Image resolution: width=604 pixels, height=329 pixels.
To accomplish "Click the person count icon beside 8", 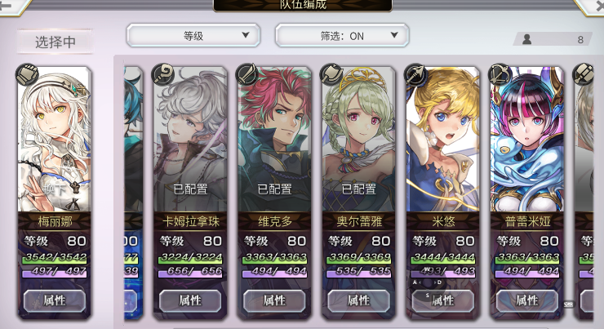I will [x=526, y=39].
